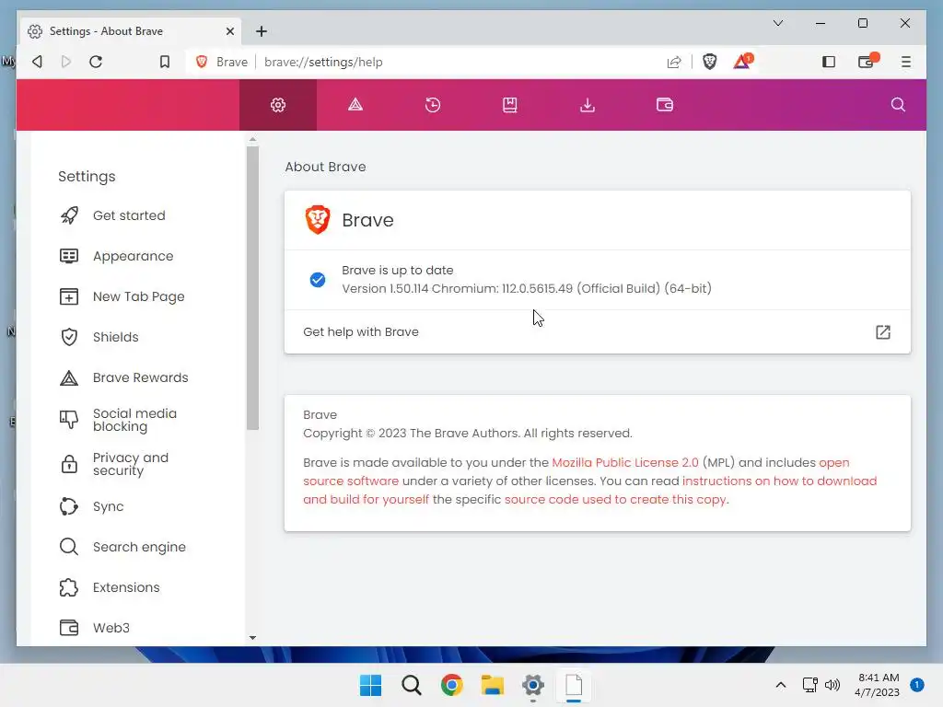Open the open source software link

(351, 481)
